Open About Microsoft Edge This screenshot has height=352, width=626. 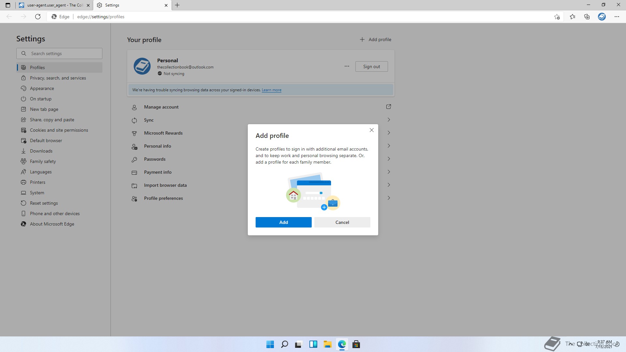(59, 224)
